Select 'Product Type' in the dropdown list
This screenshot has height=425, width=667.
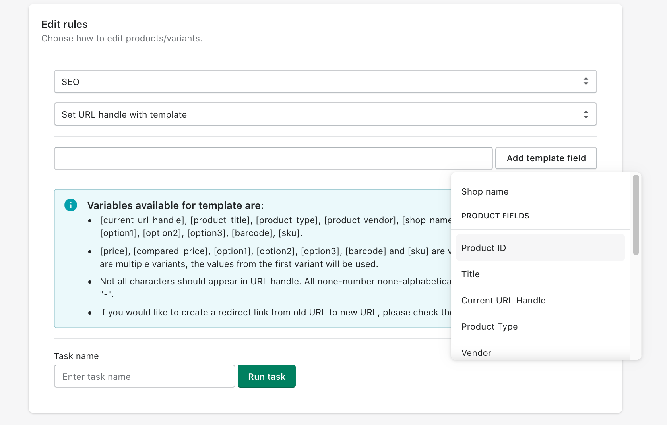click(x=489, y=326)
